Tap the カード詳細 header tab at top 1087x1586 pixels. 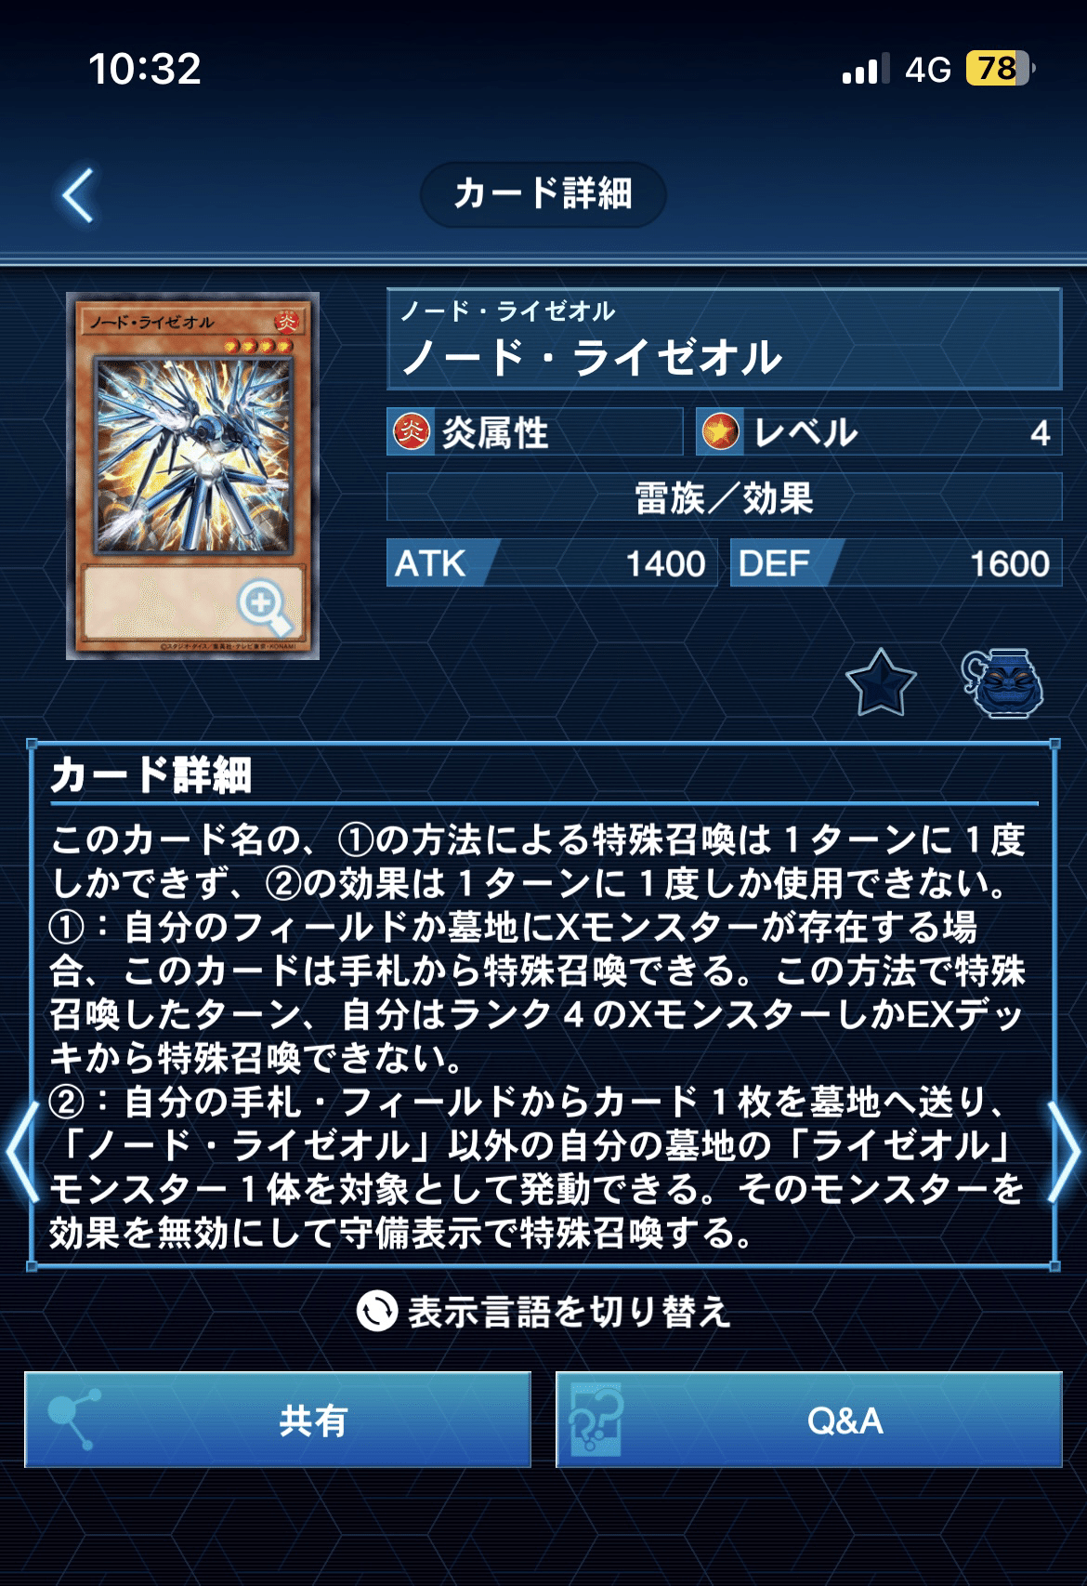point(543,194)
